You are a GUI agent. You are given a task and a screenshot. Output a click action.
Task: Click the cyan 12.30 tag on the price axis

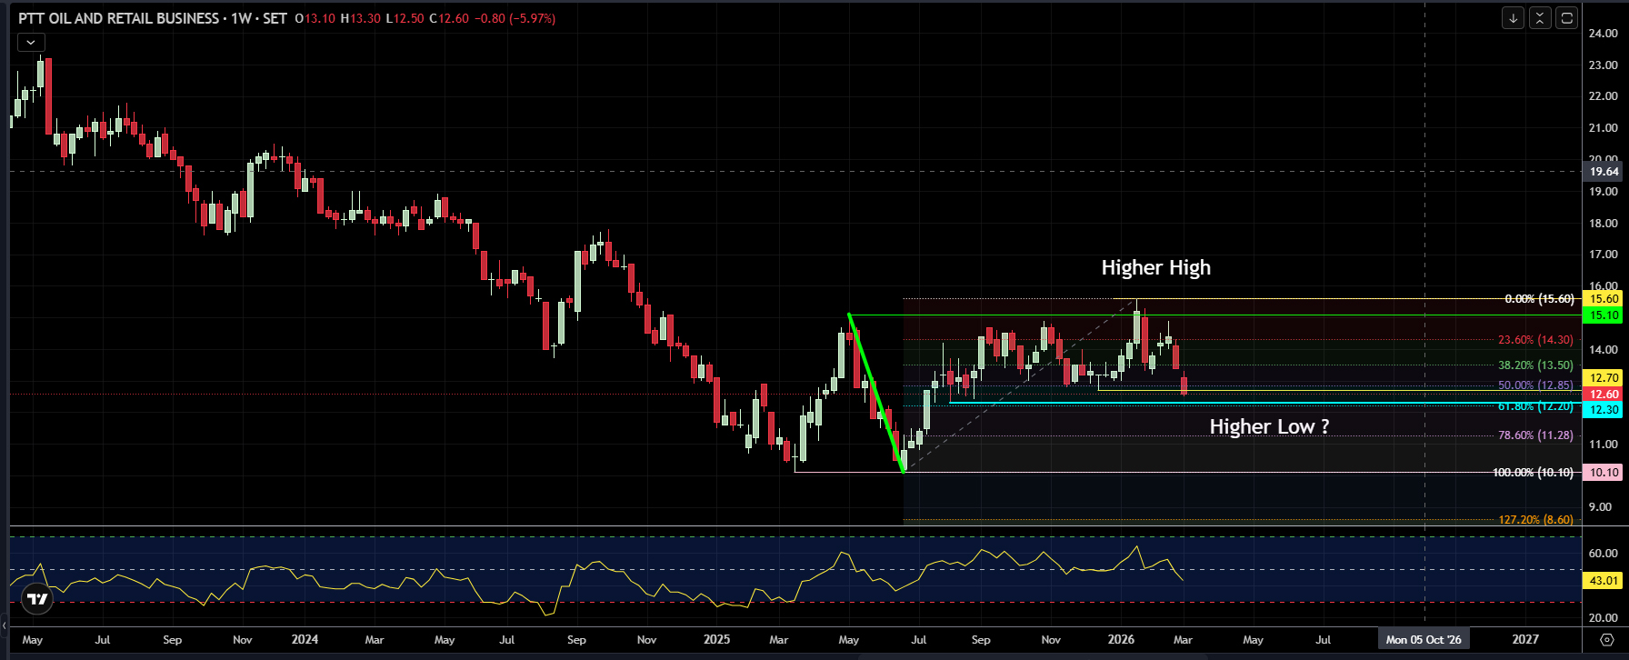(1604, 410)
